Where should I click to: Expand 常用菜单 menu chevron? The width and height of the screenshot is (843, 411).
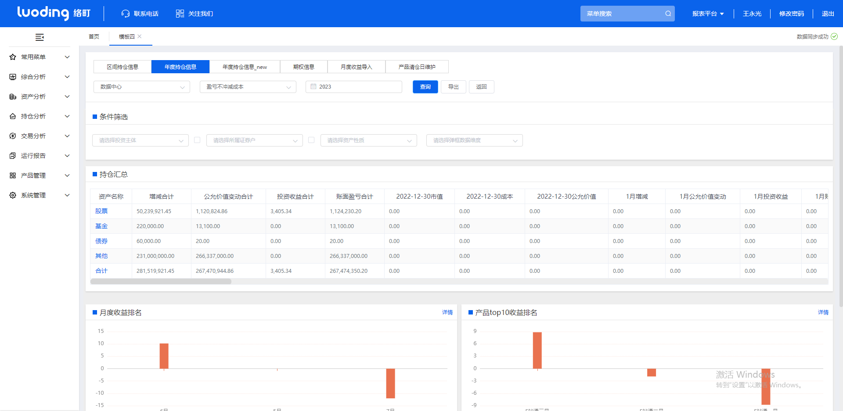pyautogui.click(x=67, y=57)
